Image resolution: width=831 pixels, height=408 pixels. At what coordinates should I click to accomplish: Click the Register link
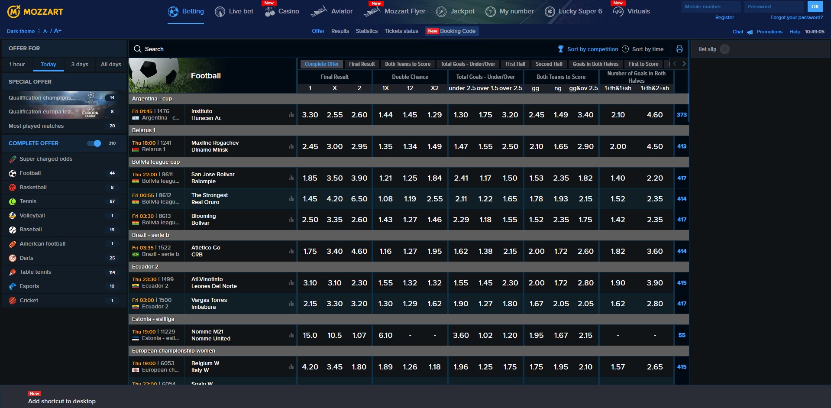(x=724, y=18)
